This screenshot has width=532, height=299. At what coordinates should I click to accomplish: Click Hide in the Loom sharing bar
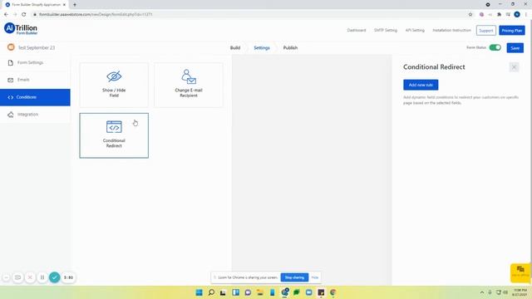[315, 277]
